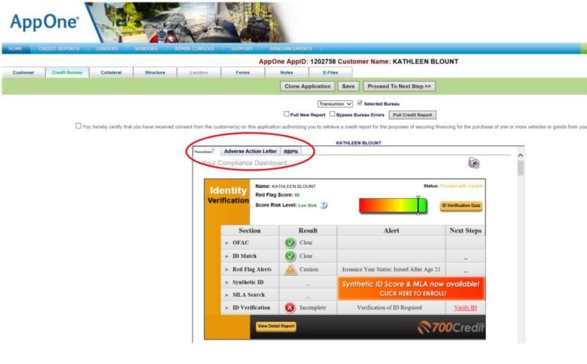This screenshot has height=364, width=587.
Task: Expand the Red Flag Alerts section row
Action: click(x=227, y=270)
